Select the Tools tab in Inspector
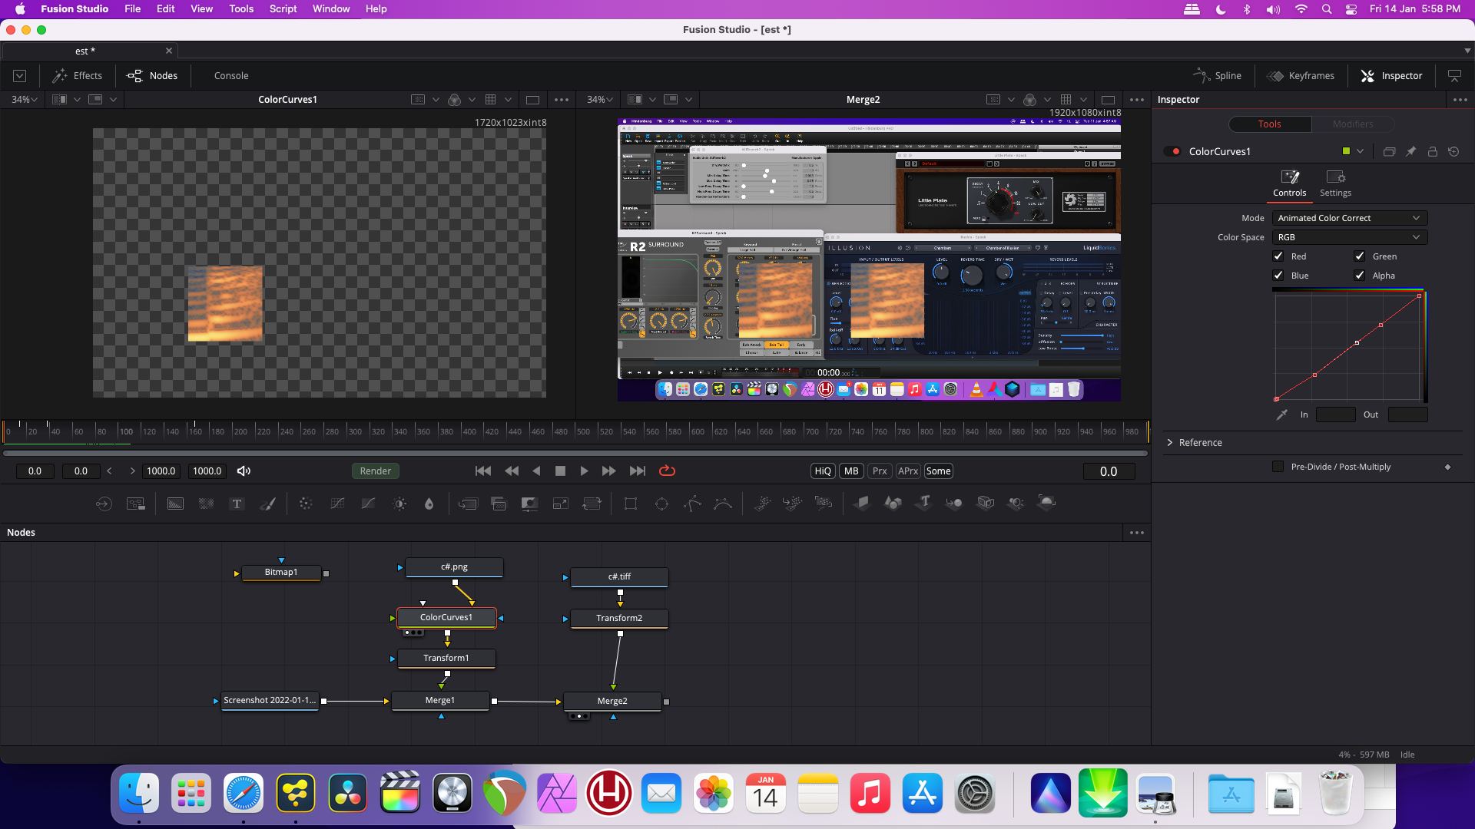1475x829 pixels. click(1269, 124)
